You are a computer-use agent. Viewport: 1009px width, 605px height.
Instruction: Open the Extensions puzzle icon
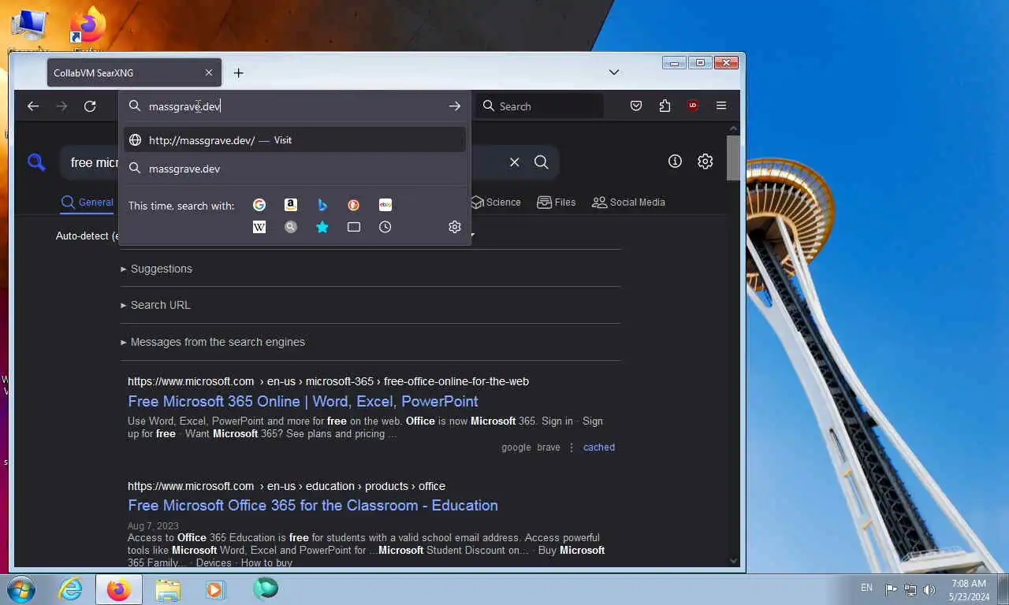[x=665, y=106]
